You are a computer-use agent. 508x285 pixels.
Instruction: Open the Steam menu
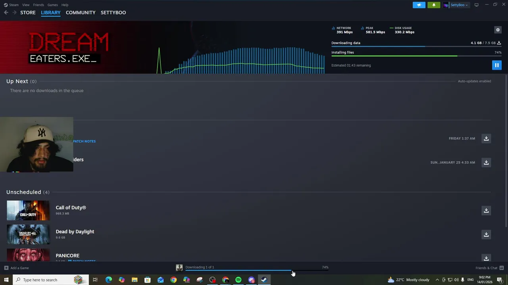click(12, 5)
